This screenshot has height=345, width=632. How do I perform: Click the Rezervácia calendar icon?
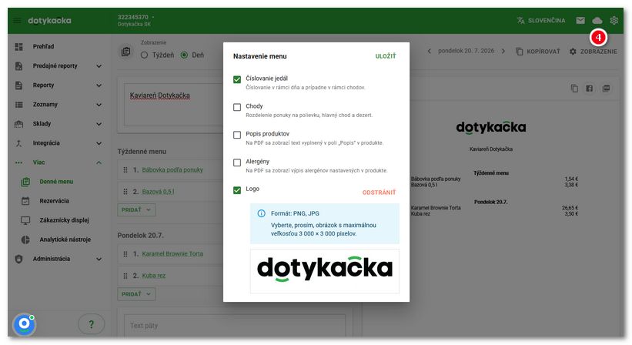(25, 201)
